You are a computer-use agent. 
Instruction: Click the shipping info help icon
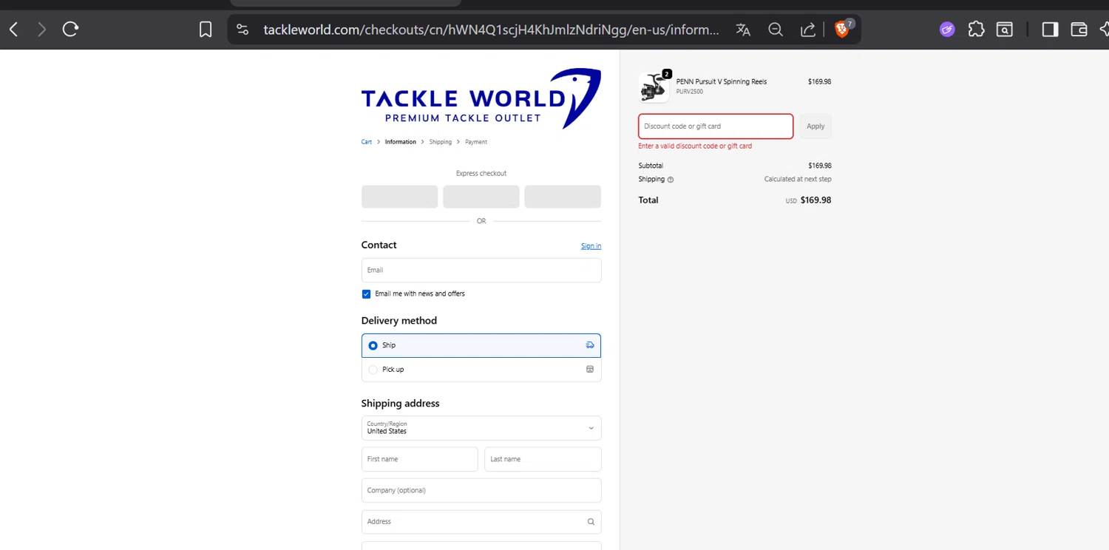(x=671, y=180)
